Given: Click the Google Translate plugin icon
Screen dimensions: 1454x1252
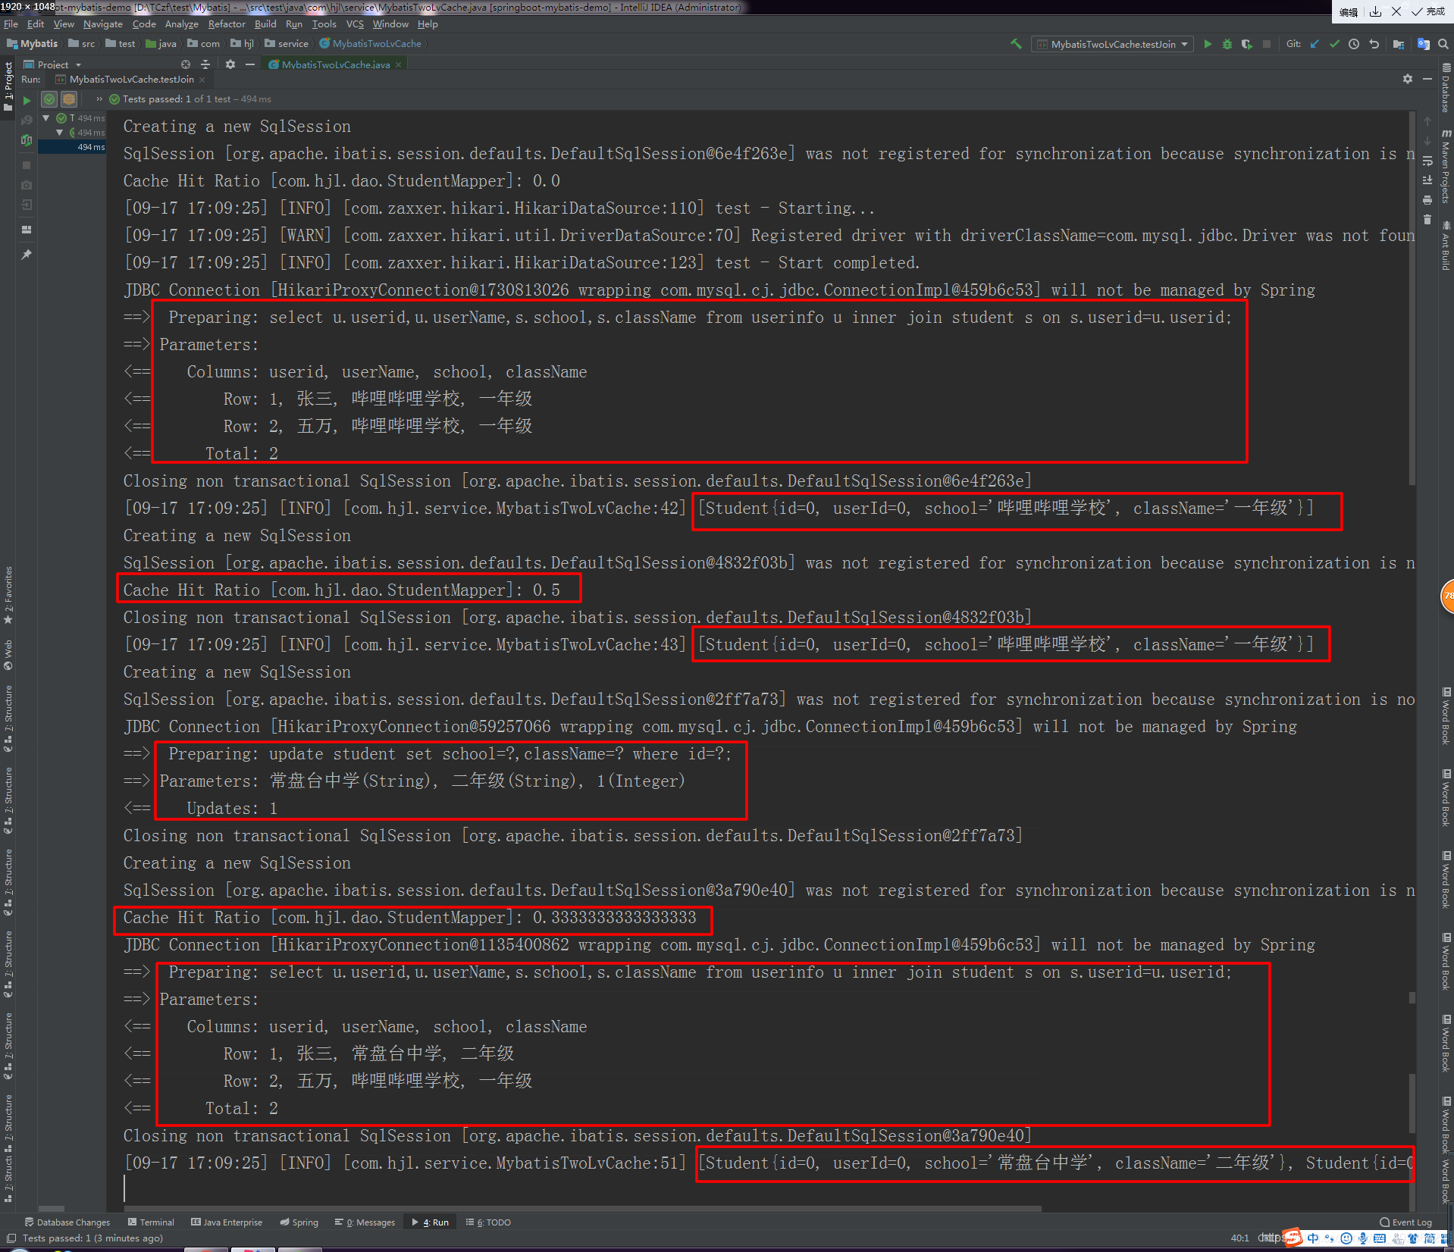Looking at the screenshot, I should coord(1423,44).
